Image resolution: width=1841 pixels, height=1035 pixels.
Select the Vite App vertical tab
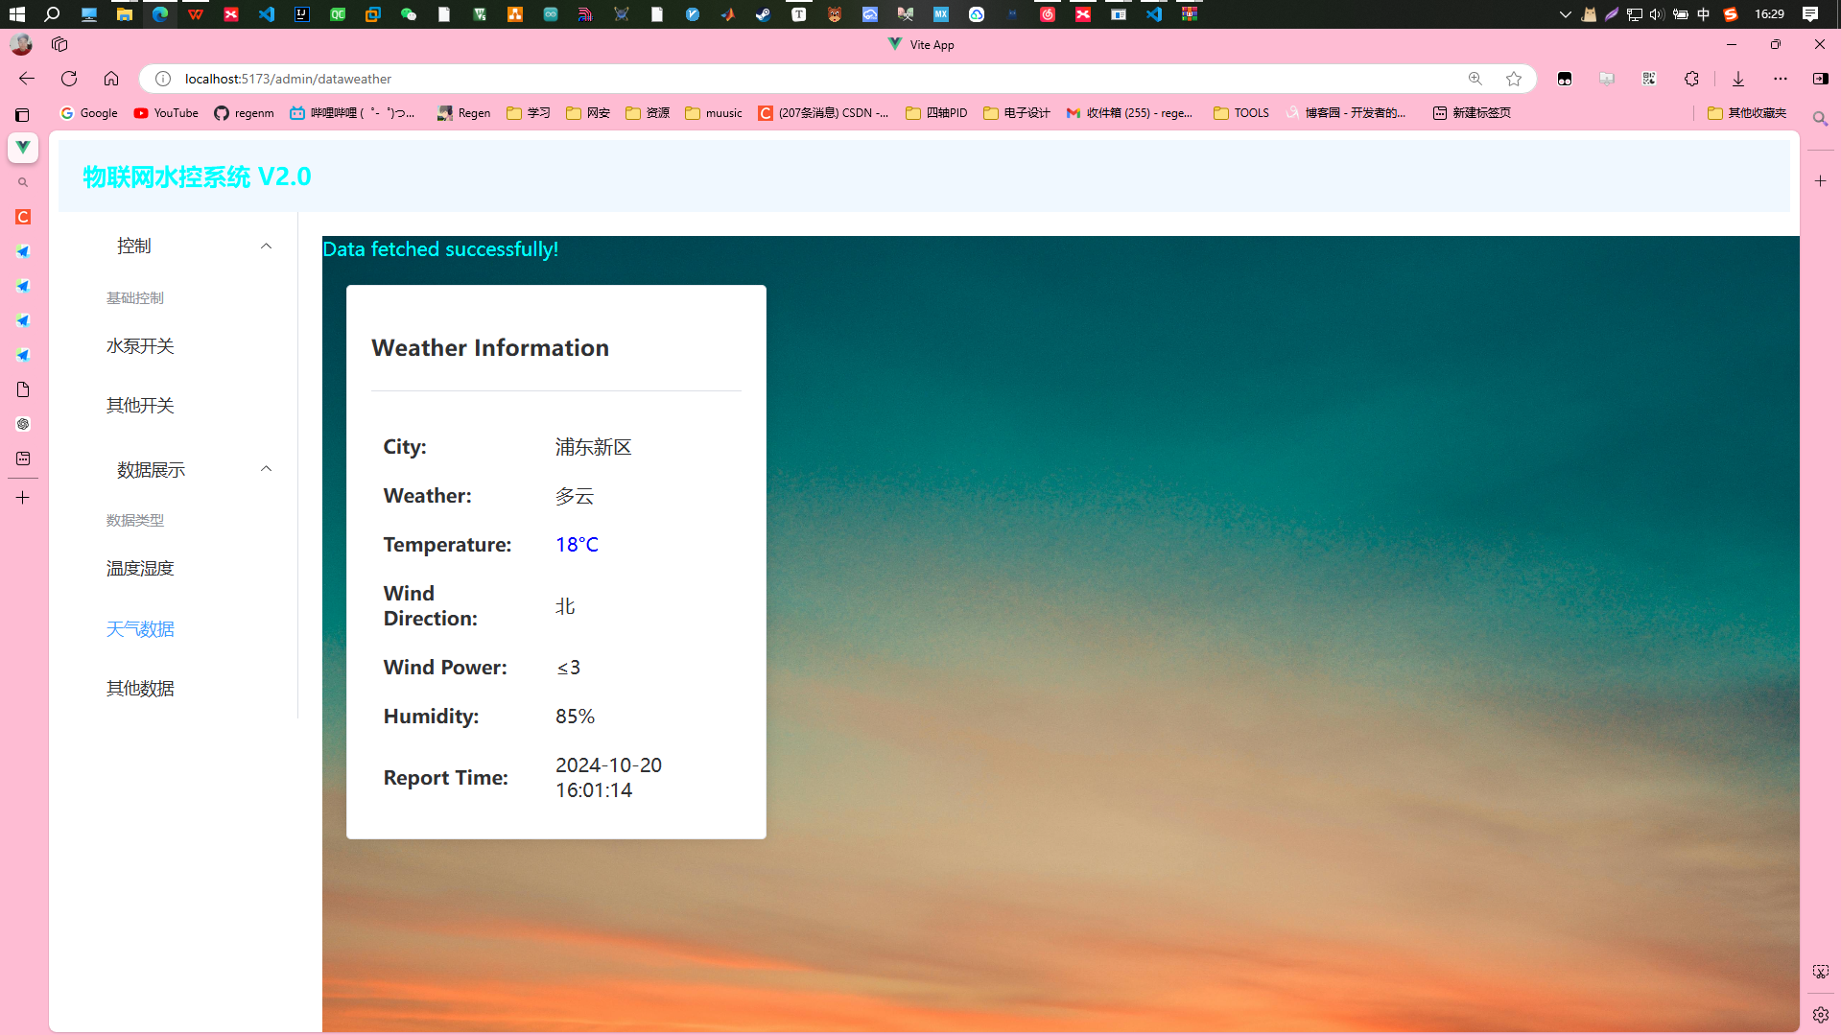tap(23, 148)
